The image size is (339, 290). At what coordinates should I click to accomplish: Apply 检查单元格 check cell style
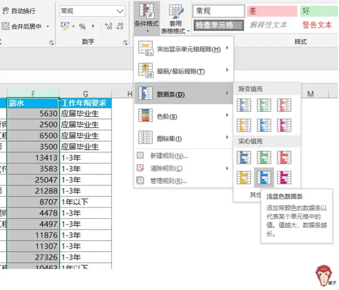tap(218, 25)
